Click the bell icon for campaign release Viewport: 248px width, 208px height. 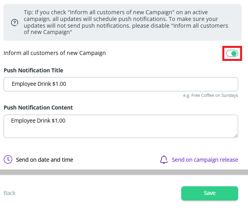164,160
